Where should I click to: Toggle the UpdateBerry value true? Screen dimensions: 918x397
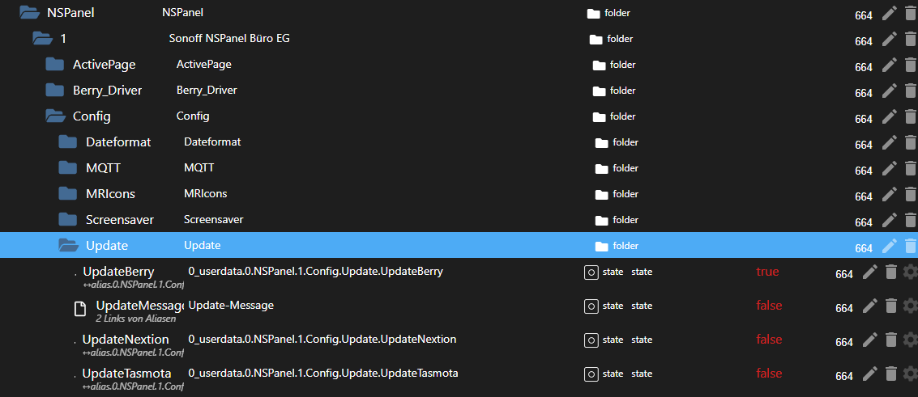[767, 272]
